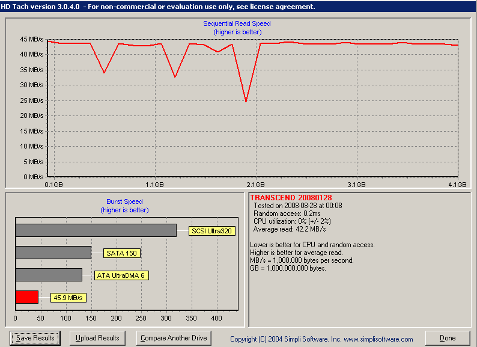The width and height of the screenshot is (477, 347).
Task: Click the 0.1GB axis label
Action: tap(54, 185)
